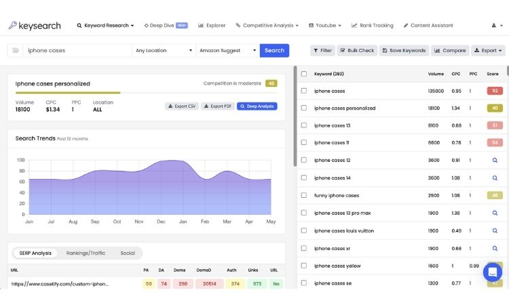This screenshot has height=305, width=509.
Task: Sort by Score column header
Action: tap(493, 74)
